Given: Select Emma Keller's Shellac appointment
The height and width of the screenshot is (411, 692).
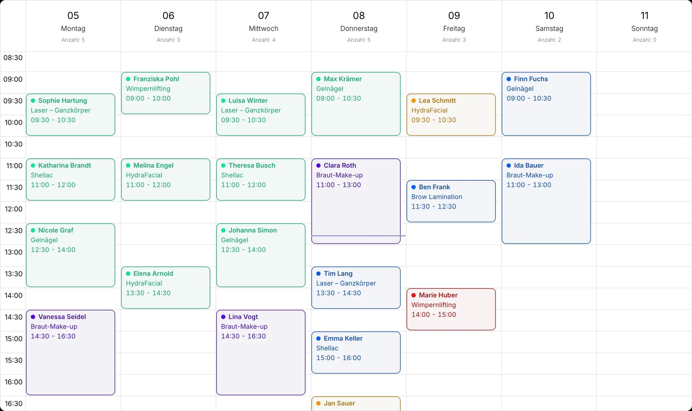Looking at the screenshot, I should 356,353.
